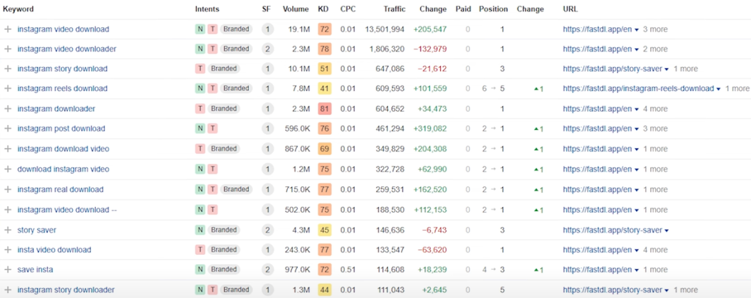Open URL dropdown arrow for instagram reels download
The width and height of the screenshot is (751, 298).
(718, 89)
